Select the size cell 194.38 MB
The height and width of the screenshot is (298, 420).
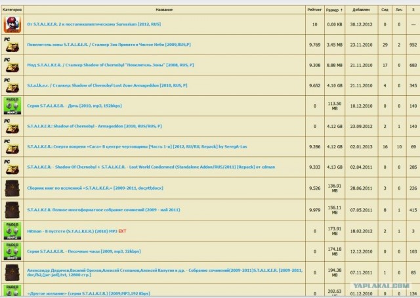point(335,272)
